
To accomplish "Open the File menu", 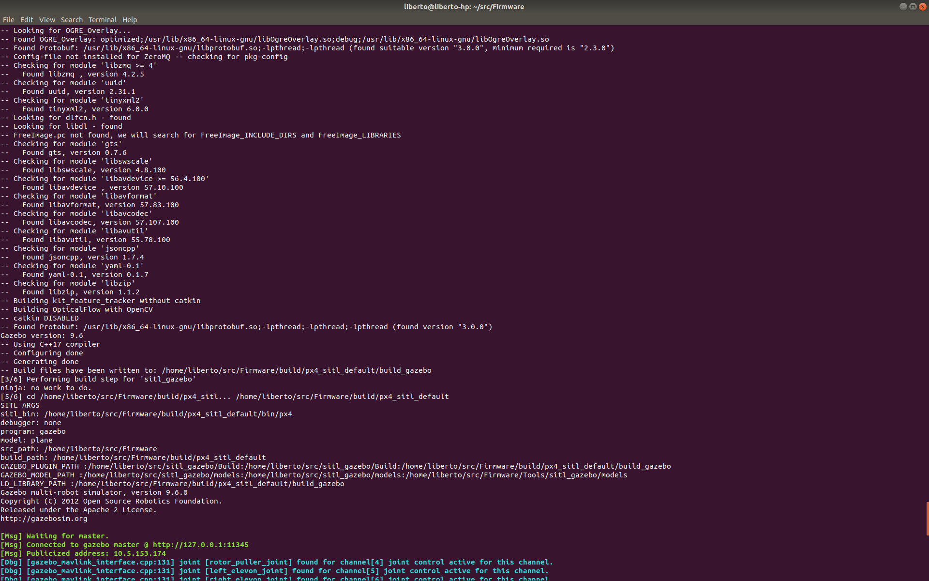I will (x=9, y=19).
